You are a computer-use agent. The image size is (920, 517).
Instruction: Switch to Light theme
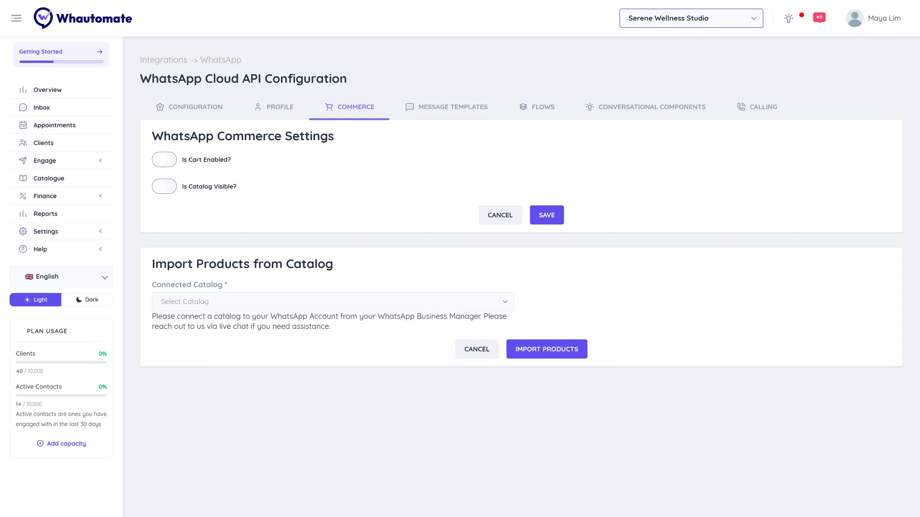[x=35, y=300]
